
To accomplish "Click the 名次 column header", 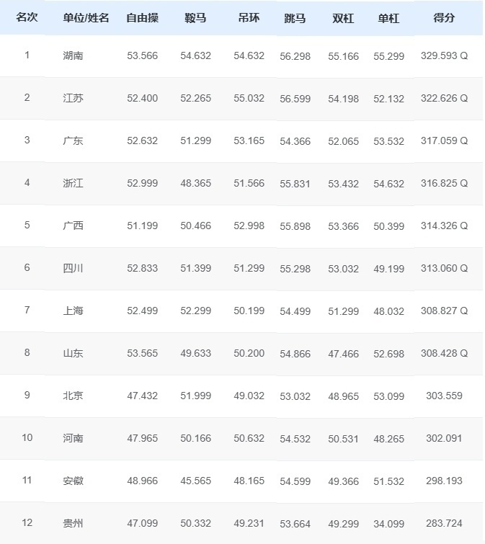I will (x=27, y=17).
